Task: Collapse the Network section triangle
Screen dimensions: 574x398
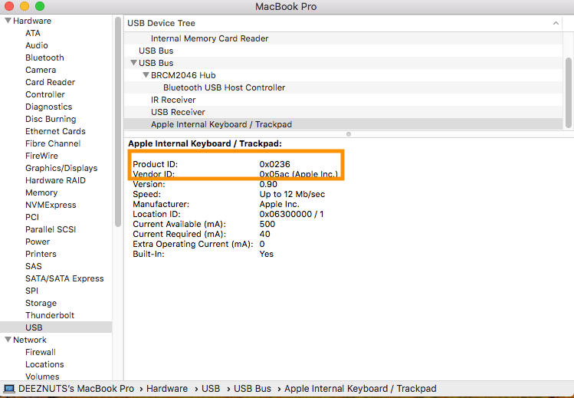Action: [x=8, y=340]
